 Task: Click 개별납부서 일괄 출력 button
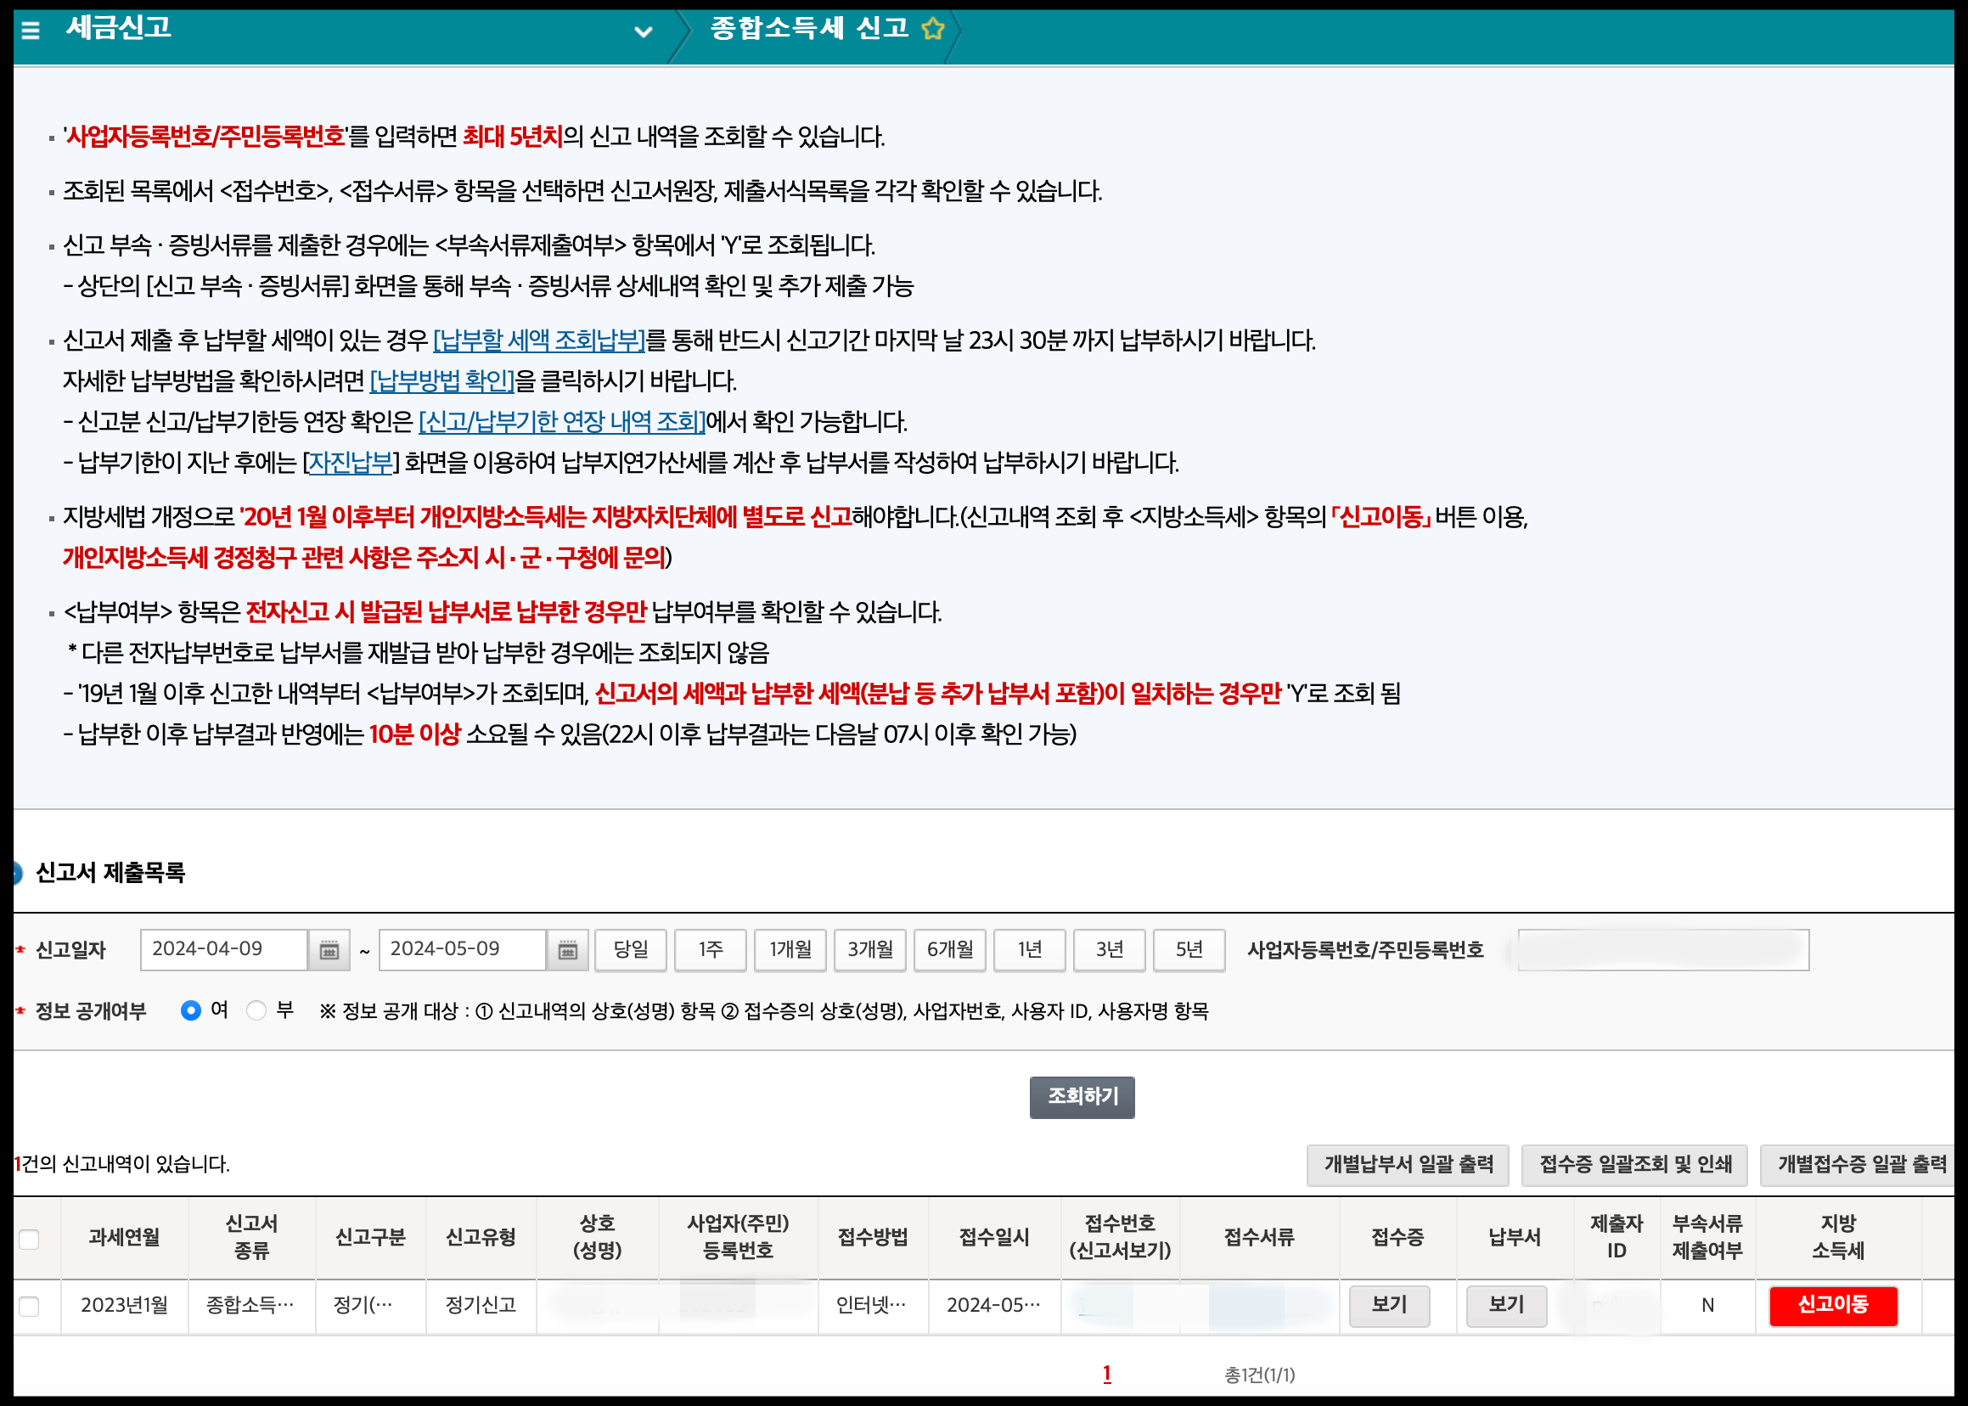click(1408, 1165)
